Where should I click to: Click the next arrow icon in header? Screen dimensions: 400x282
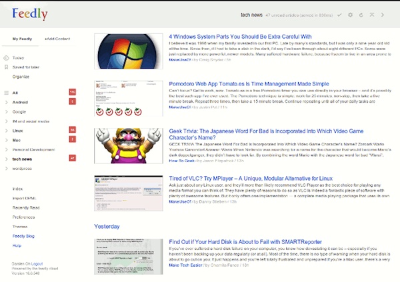coord(383,15)
